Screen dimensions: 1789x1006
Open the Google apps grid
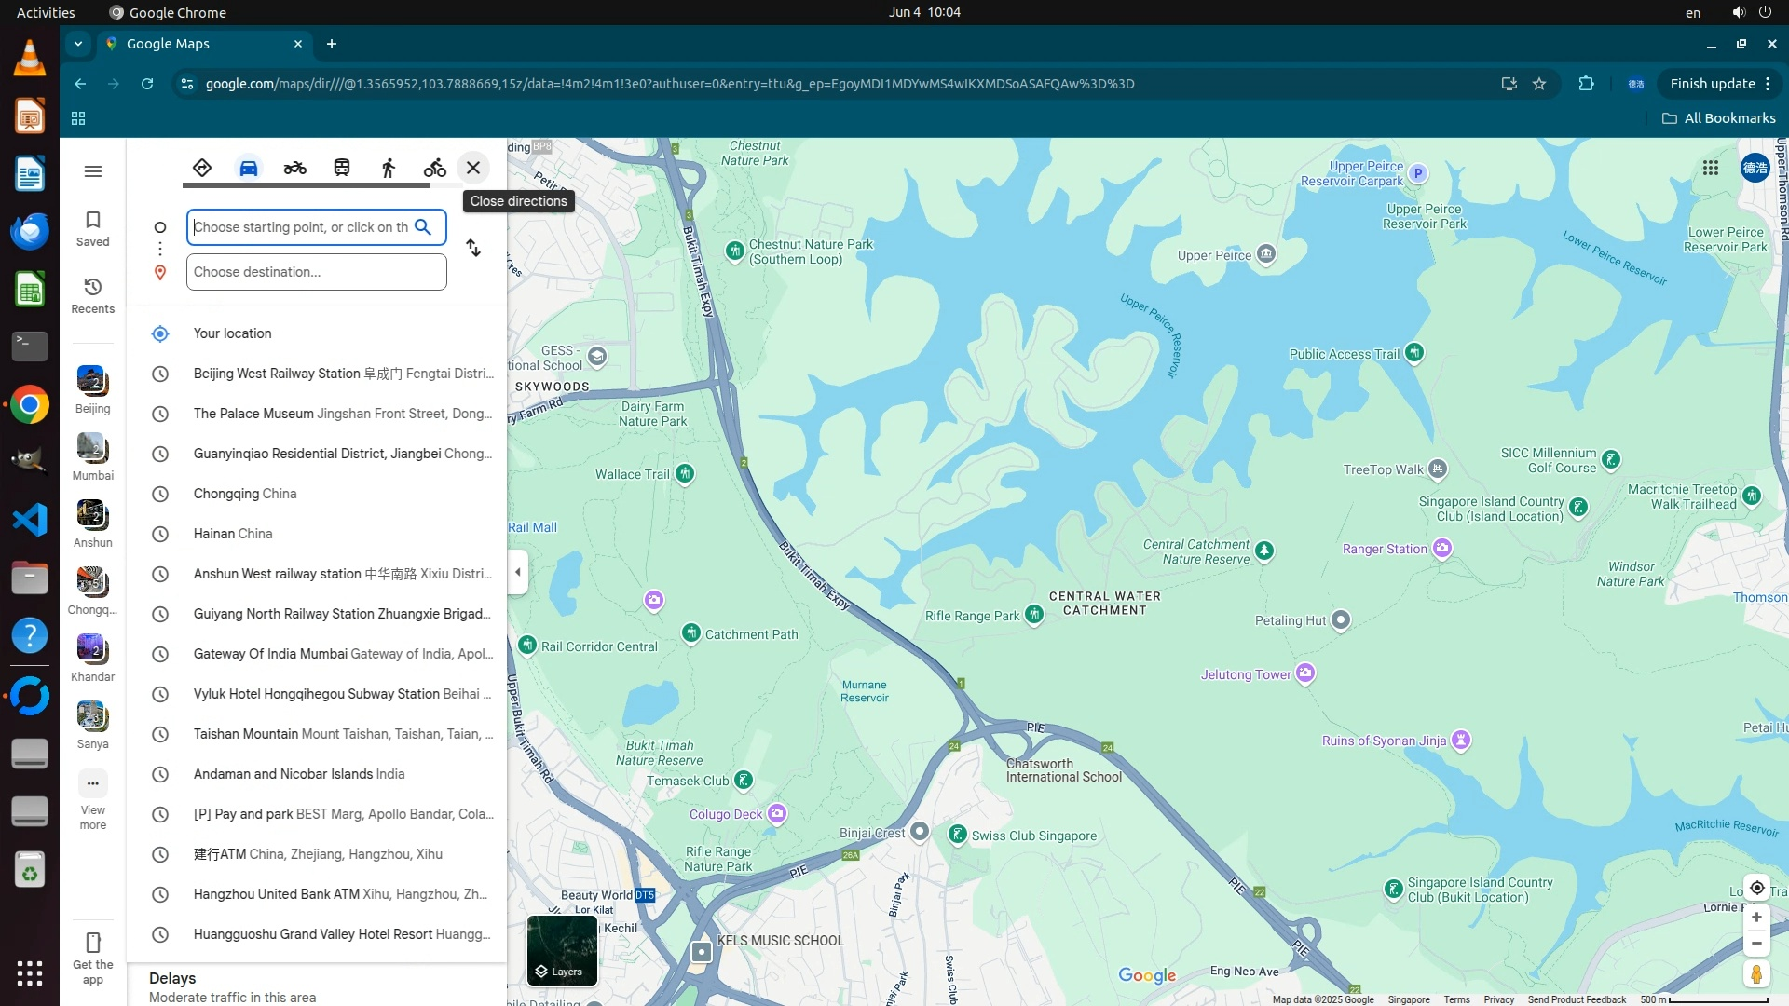coord(1710,168)
